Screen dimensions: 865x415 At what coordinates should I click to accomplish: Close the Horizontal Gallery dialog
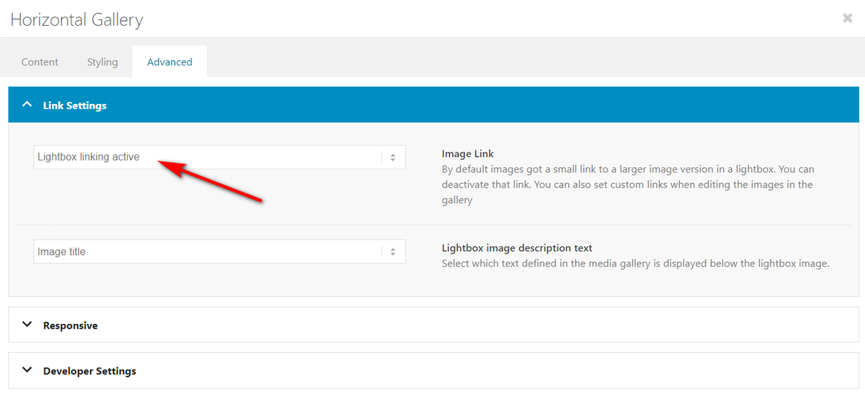coord(847,18)
